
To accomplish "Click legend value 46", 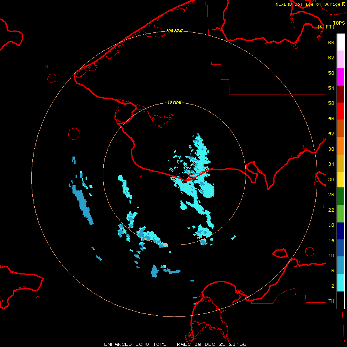I will pyautogui.click(x=331, y=119).
